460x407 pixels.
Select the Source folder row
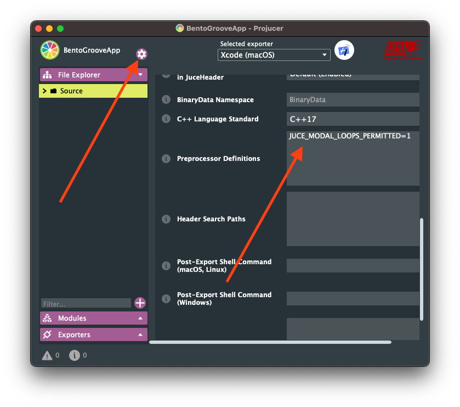[93, 91]
